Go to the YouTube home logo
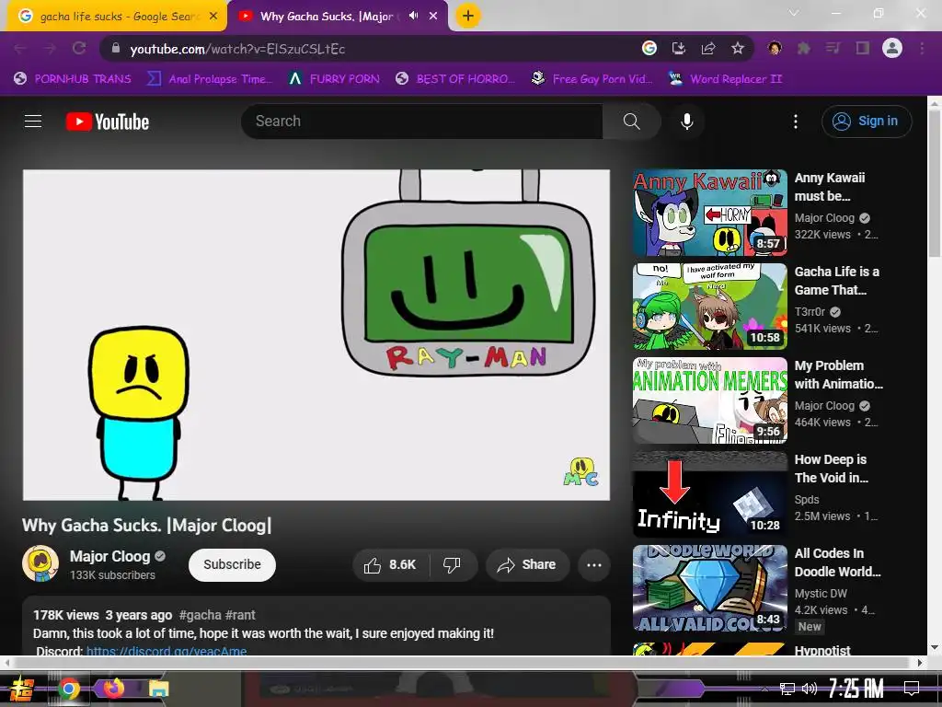Image resolution: width=942 pixels, height=707 pixels. (x=108, y=122)
